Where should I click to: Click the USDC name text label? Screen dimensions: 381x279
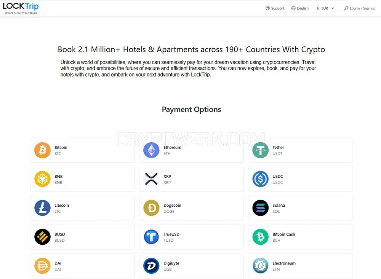click(x=278, y=176)
